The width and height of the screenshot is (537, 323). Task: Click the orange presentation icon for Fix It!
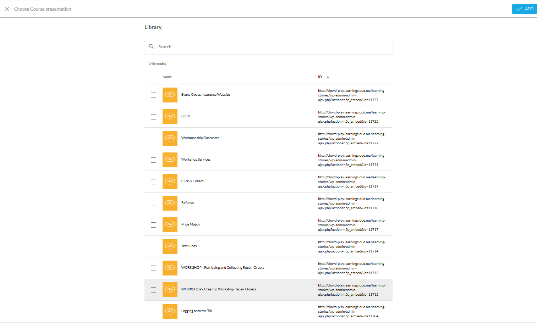(170, 117)
